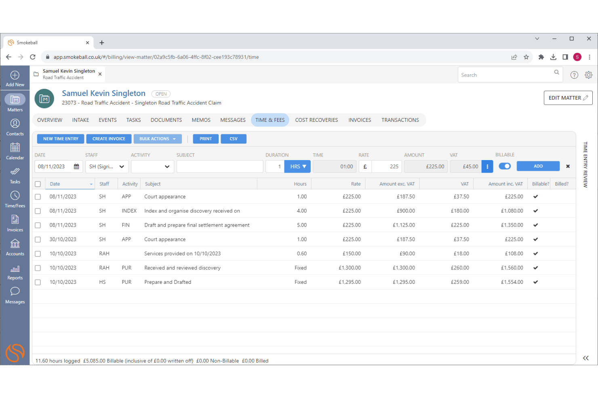
Task: Export entries with the CSV button
Action: coord(234,139)
